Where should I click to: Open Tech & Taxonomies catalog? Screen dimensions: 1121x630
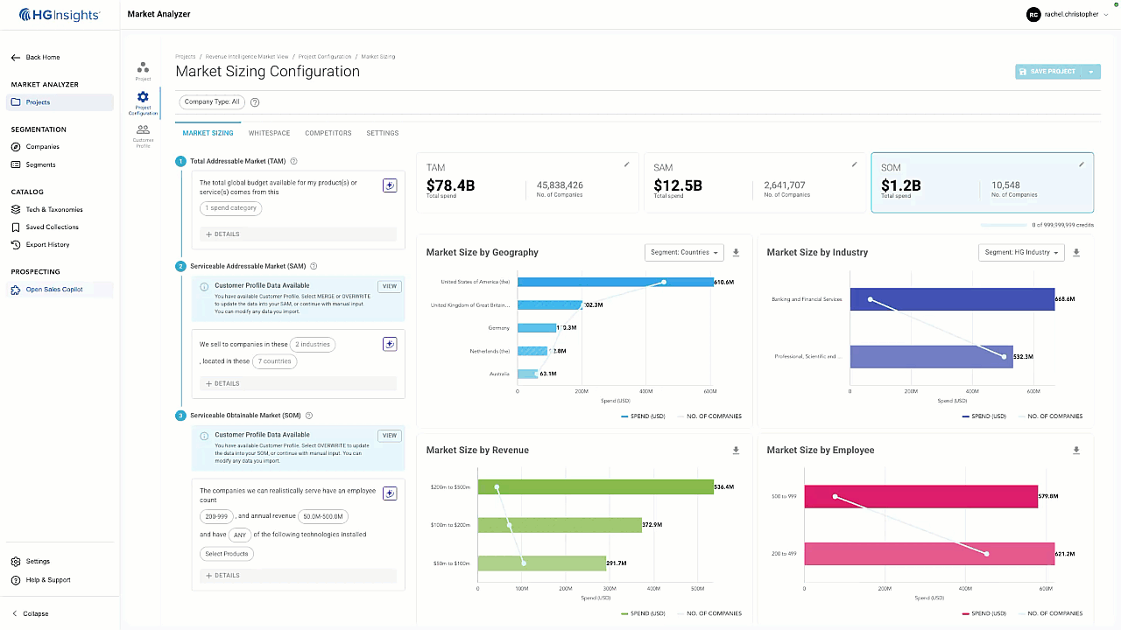(x=47, y=210)
